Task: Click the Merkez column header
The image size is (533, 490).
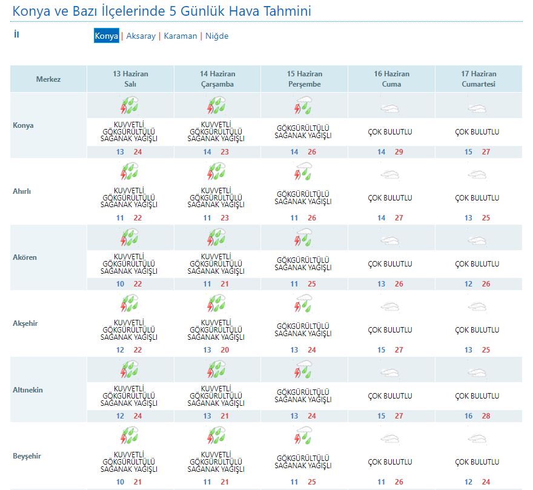Action: click(x=48, y=79)
